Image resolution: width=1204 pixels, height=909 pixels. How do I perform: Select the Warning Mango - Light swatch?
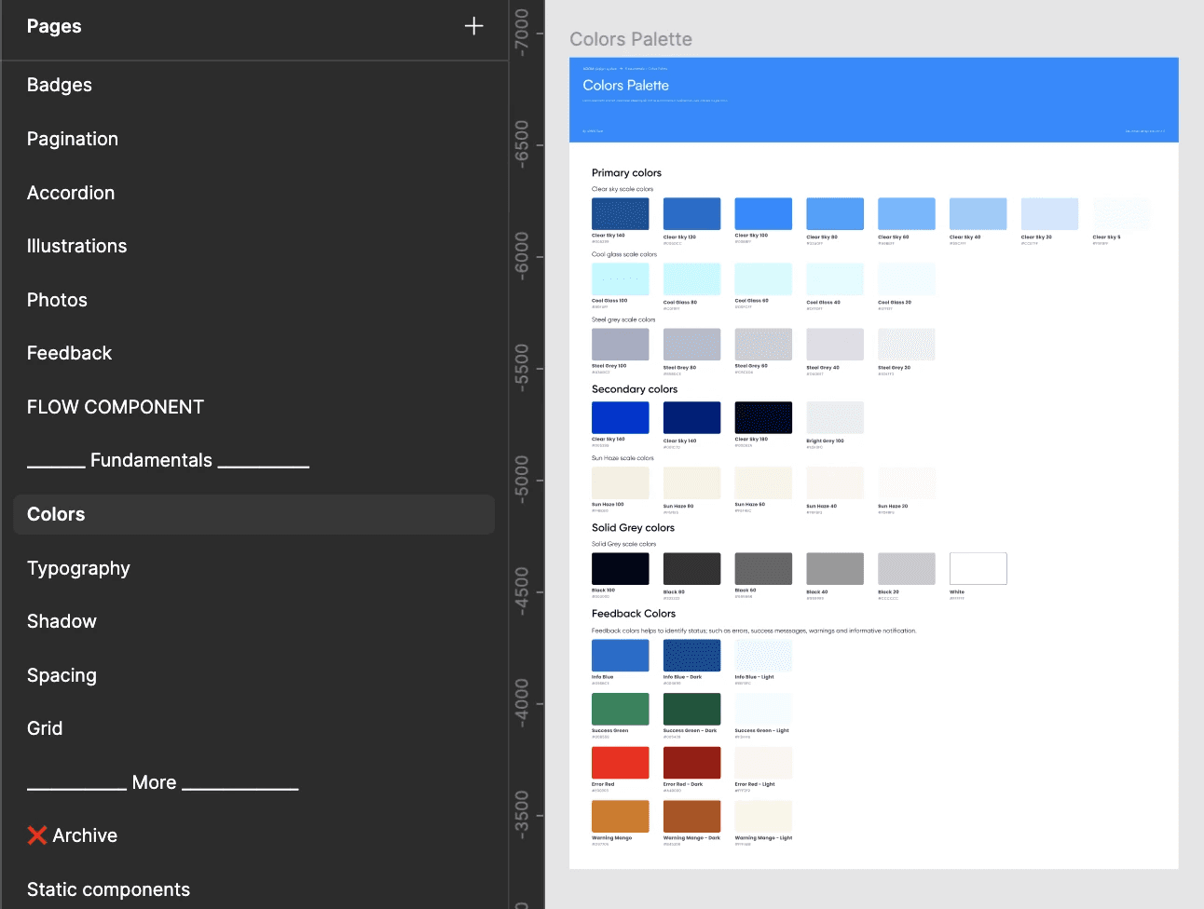pos(763,816)
